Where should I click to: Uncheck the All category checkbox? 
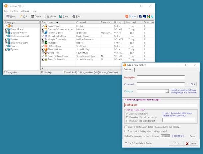6,26
